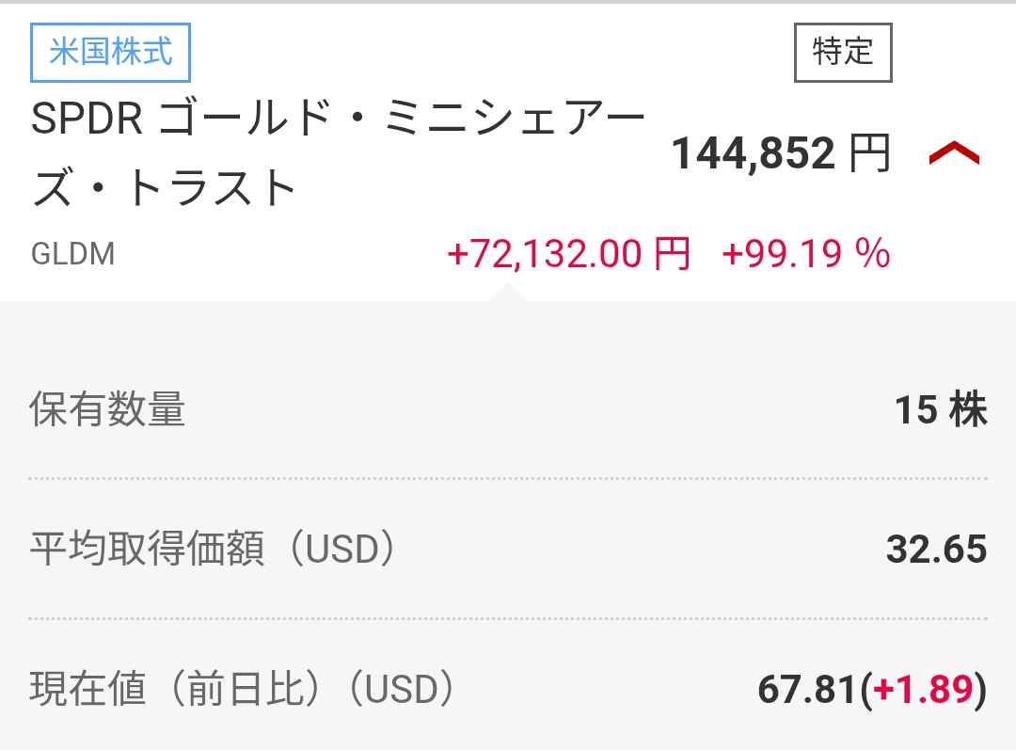Click the dotted divider below 保有数量 row

click(508, 479)
